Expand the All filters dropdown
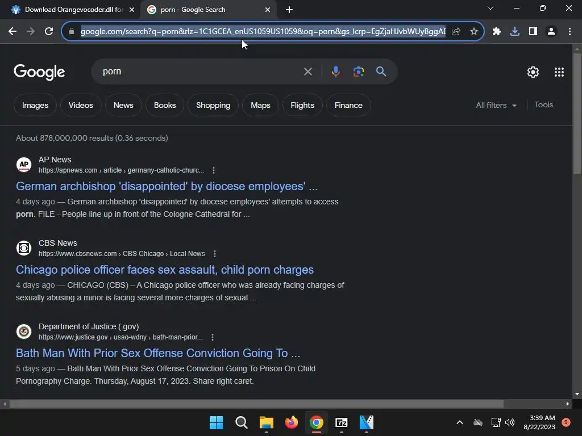This screenshot has height=436, width=582. pos(496,105)
